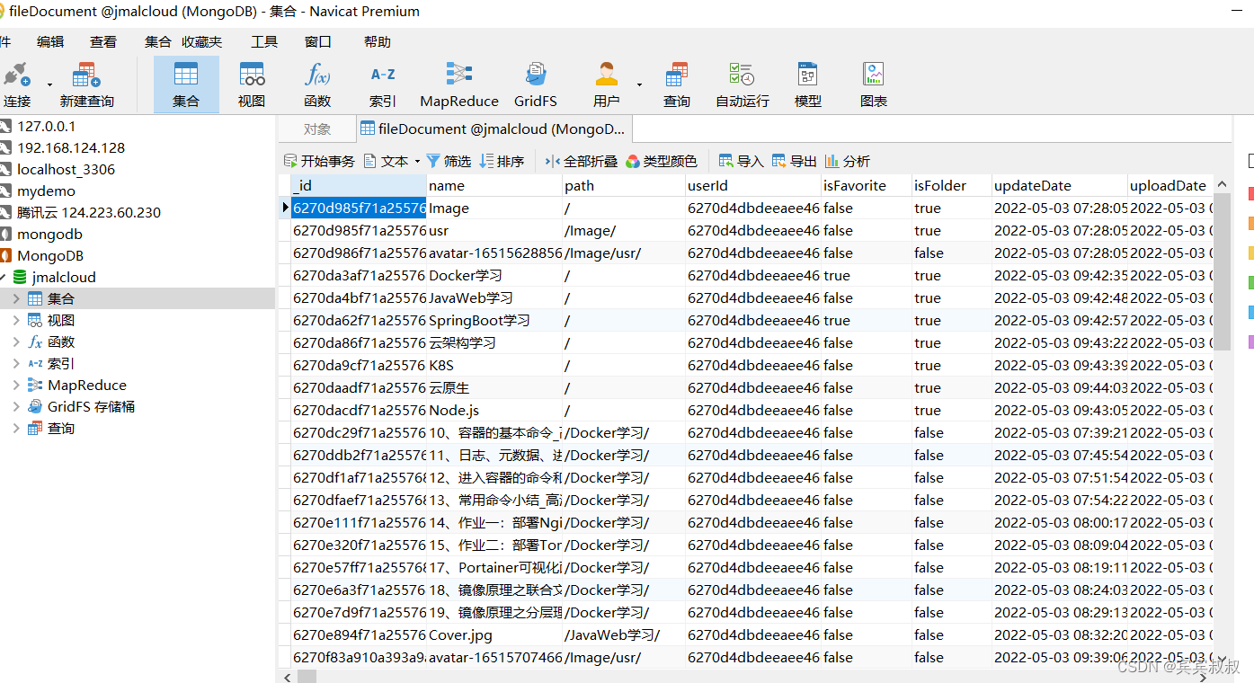Open the 帮助 (Help) menu
1254x683 pixels.
coord(378,41)
